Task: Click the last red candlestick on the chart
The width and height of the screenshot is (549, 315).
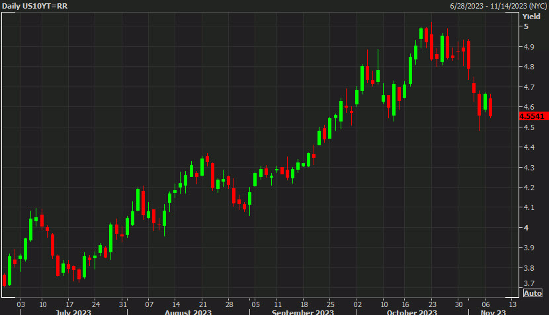Action: coord(490,107)
